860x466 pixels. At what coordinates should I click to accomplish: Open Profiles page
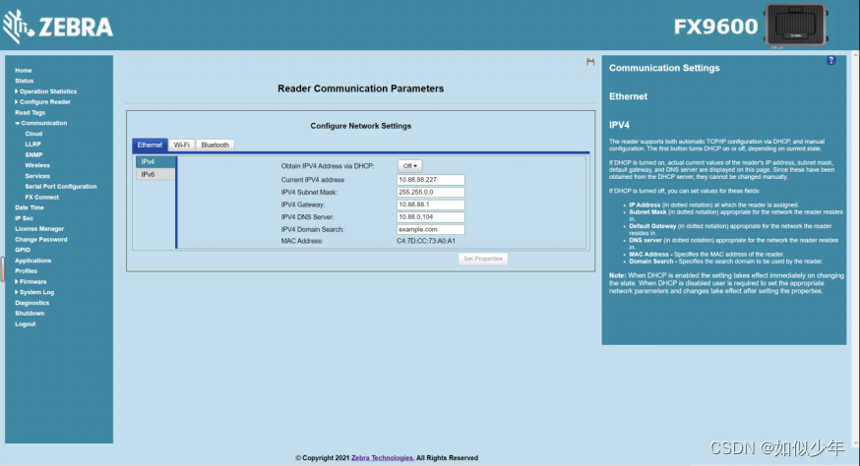tap(27, 270)
